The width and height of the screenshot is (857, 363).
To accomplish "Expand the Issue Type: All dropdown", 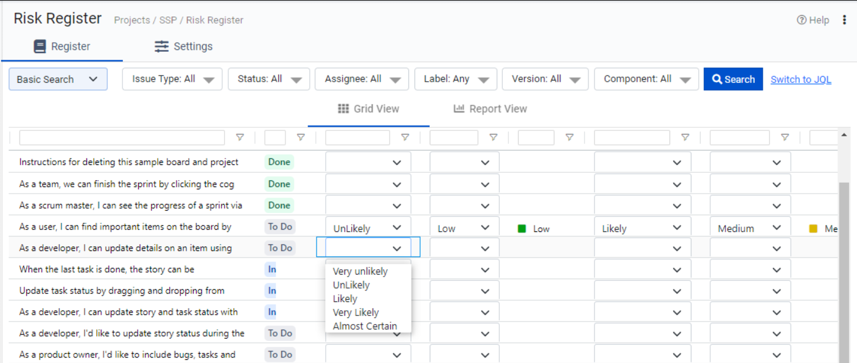I will [173, 79].
